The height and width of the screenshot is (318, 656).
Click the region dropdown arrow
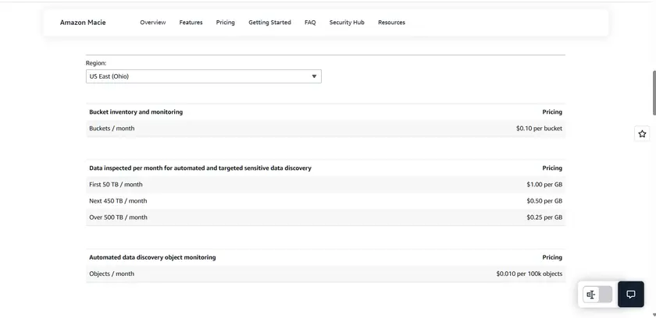point(314,76)
